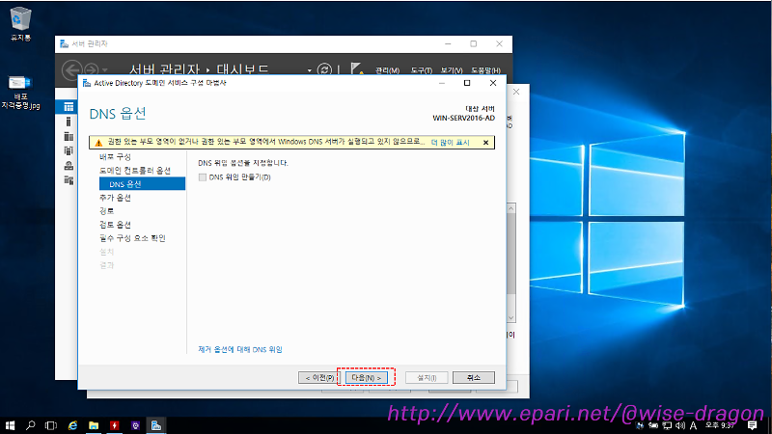This screenshot has height=434, width=772.
Task: Go to 도메인 컨트롤러 옵션 step
Action: (135, 171)
